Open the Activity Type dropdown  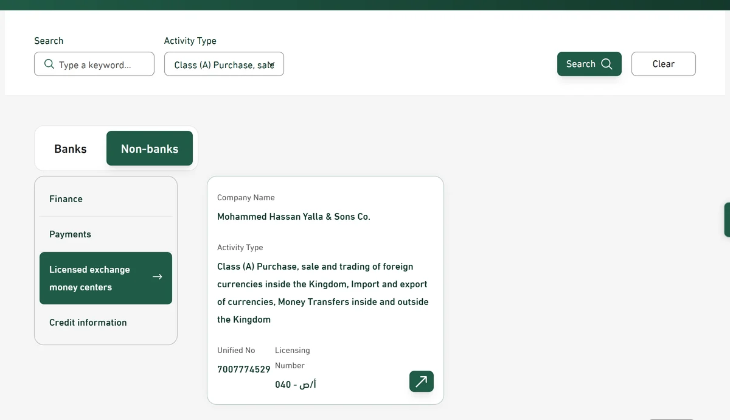(x=224, y=64)
